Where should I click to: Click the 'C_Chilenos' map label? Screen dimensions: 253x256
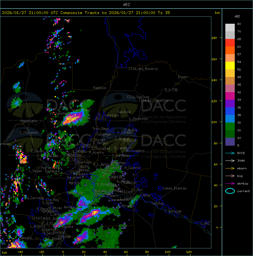[29, 133]
